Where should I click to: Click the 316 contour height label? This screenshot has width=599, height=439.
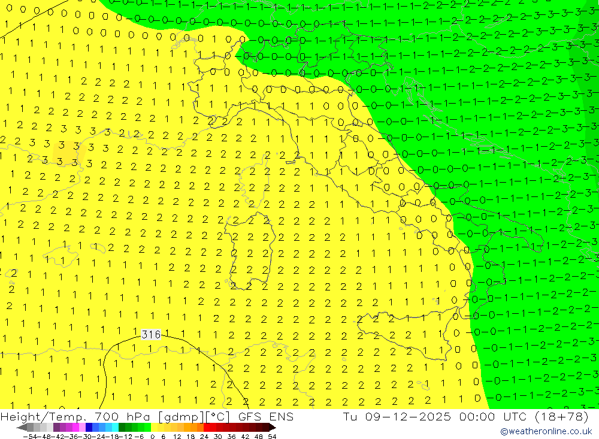coord(151,335)
